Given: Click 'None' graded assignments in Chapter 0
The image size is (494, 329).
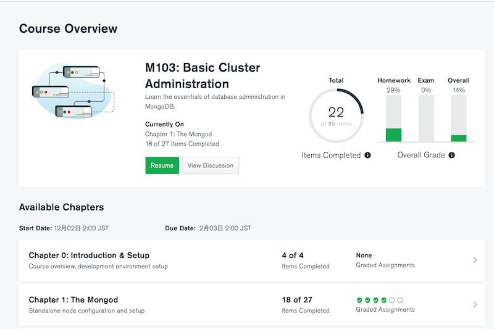Looking at the screenshot, I should click(364, 256).
